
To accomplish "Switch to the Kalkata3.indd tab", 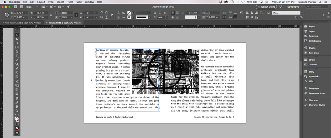I will pos(65,23).
